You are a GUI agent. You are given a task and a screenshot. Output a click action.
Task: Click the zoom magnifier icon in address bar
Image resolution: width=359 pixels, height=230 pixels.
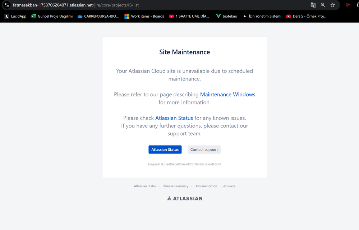(323, 5)
